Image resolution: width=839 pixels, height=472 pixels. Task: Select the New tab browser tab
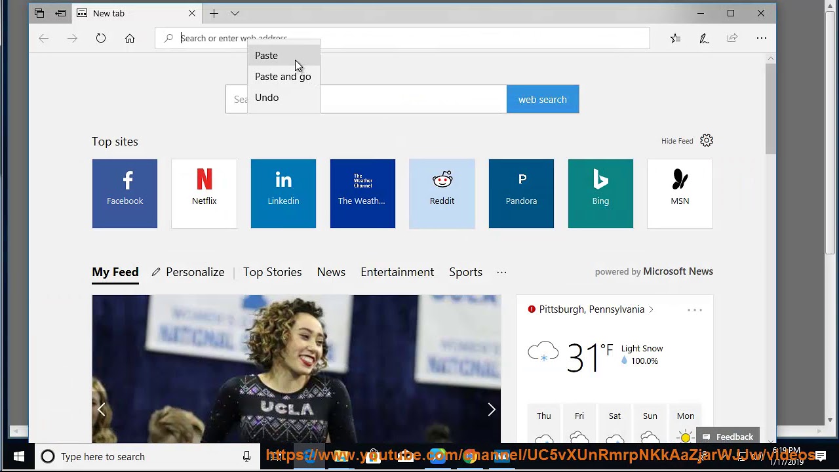click(136, 13)
